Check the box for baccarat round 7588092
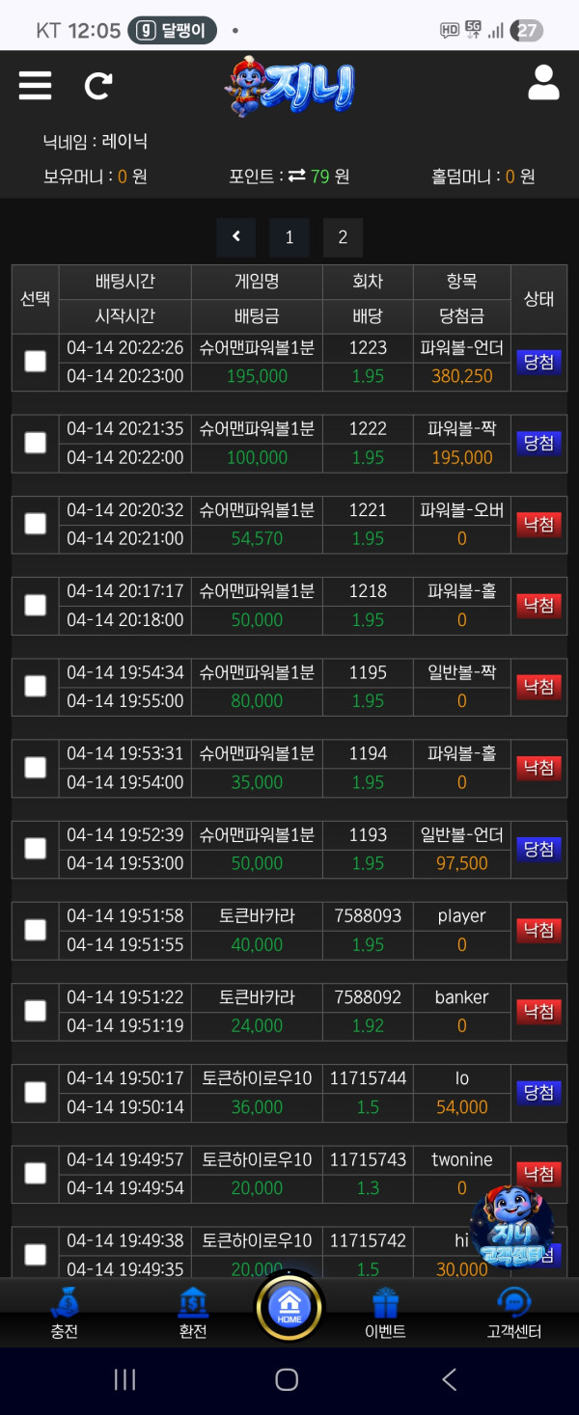The width and height of the screenshot is (579, 1415). click(35, 1011)
